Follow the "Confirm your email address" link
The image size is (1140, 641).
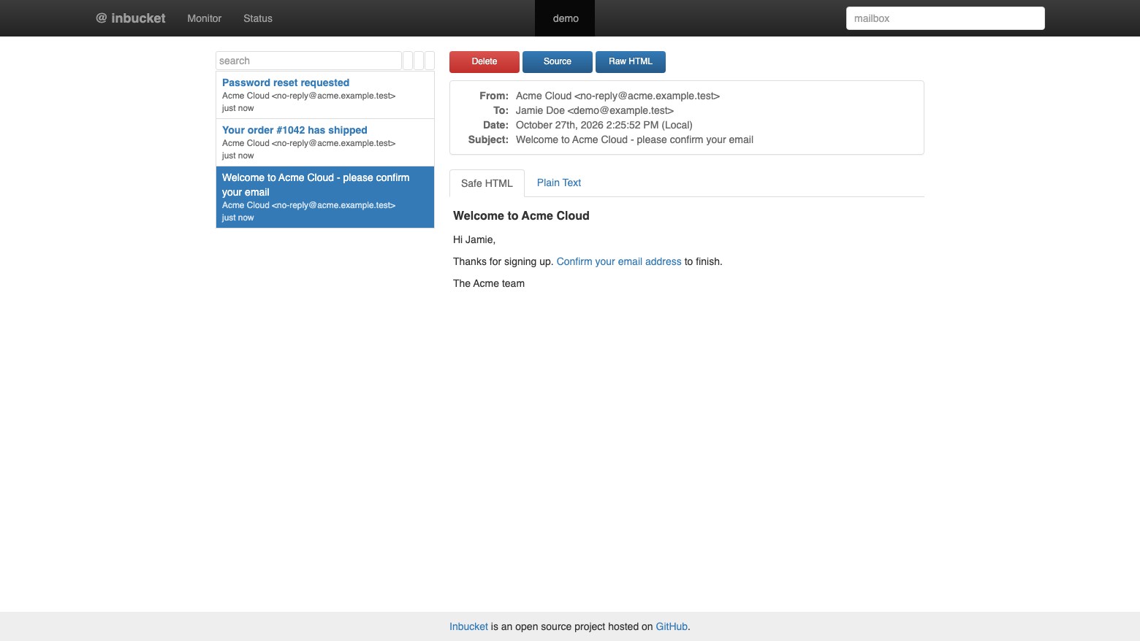(x=619, y=261)
